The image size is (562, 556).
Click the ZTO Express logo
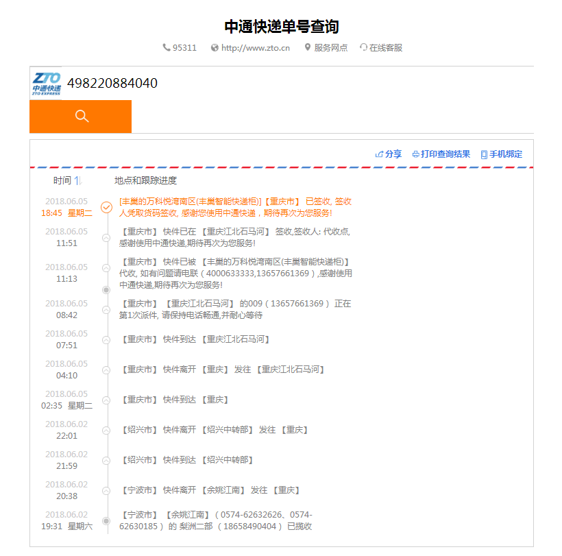click(x=46, y=84)
